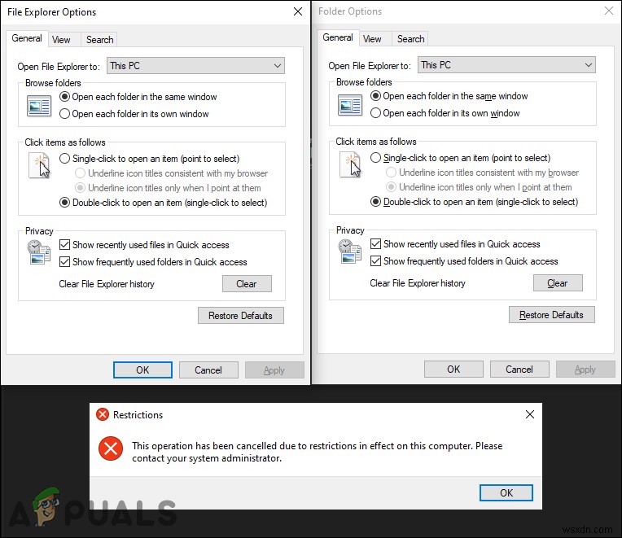Open General tab in File Explorer Options

(27, 38)
